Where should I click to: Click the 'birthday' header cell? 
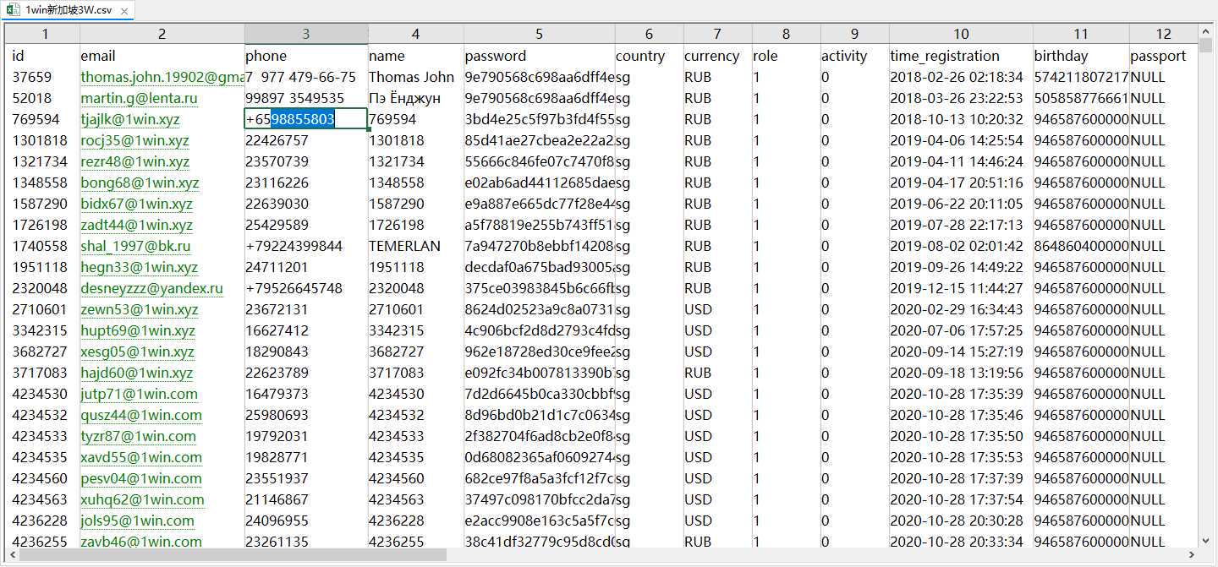pyautogui.click(x=1081, y=56)
